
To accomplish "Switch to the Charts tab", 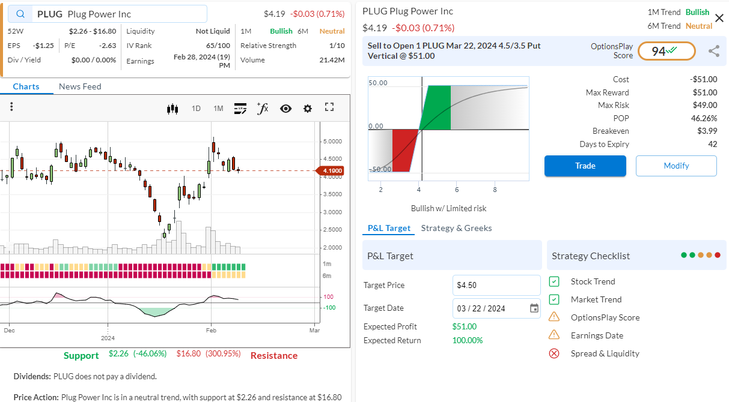I will pos(26,86).
